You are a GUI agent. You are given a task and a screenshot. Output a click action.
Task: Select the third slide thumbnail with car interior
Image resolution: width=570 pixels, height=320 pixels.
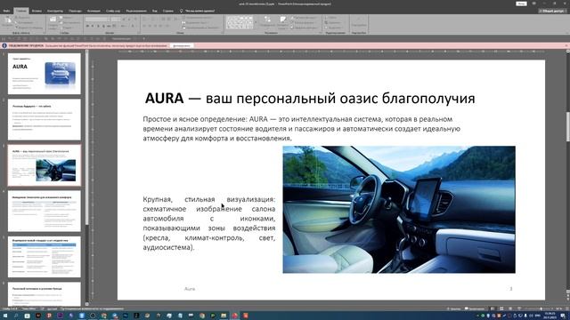click(45, 165)
